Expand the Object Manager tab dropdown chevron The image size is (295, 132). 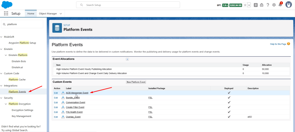coord(61,14)
